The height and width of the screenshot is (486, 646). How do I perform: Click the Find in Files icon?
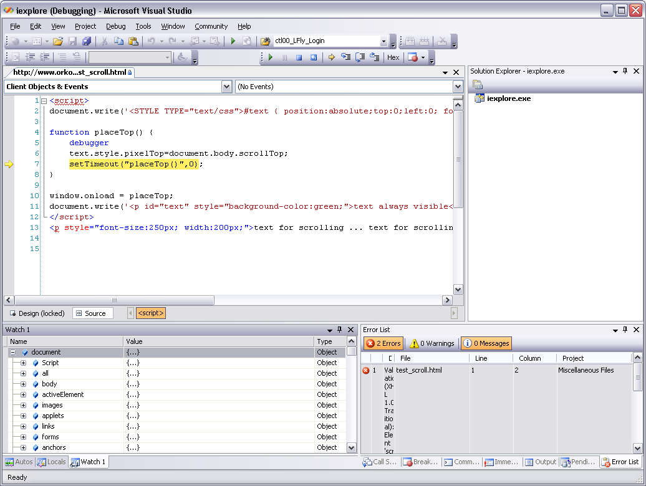266,41
